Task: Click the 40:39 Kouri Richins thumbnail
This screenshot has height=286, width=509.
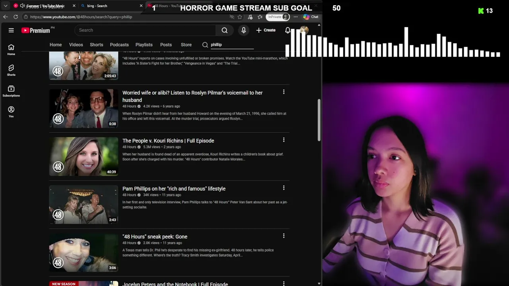Action: [x=84, y=157]
